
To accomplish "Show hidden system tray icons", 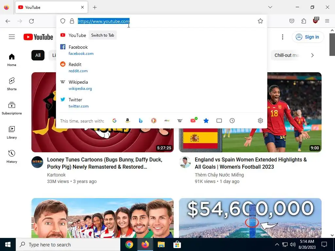I will click(277, 244).
